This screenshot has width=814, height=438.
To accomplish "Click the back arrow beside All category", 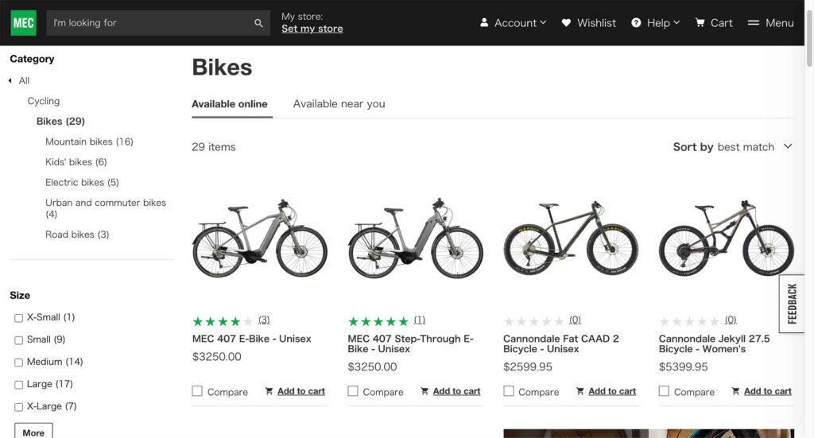I will click(10, 80).
